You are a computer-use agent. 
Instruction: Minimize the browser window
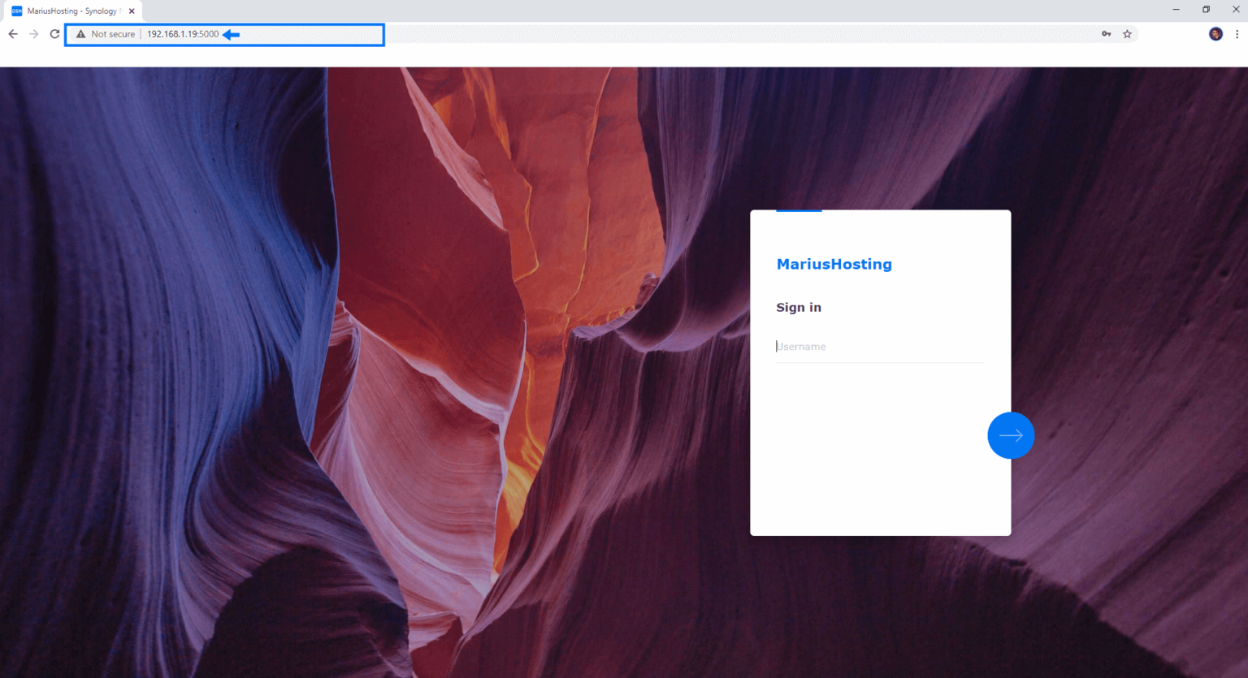[x=1176, y=10]
